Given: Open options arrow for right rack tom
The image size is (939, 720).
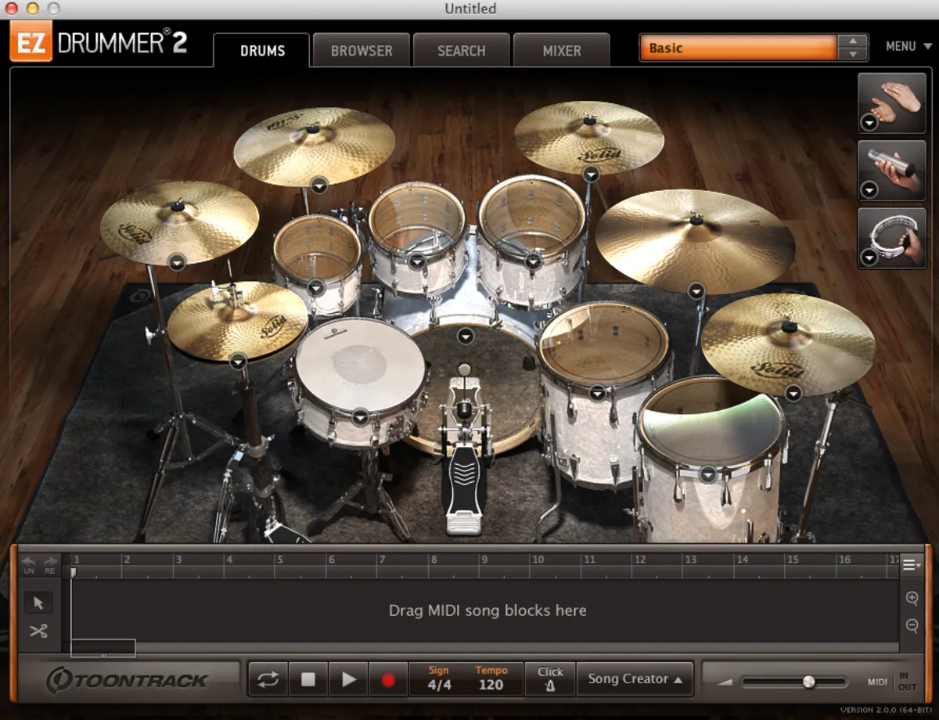Looking at the screenshot, I should 533,261.
